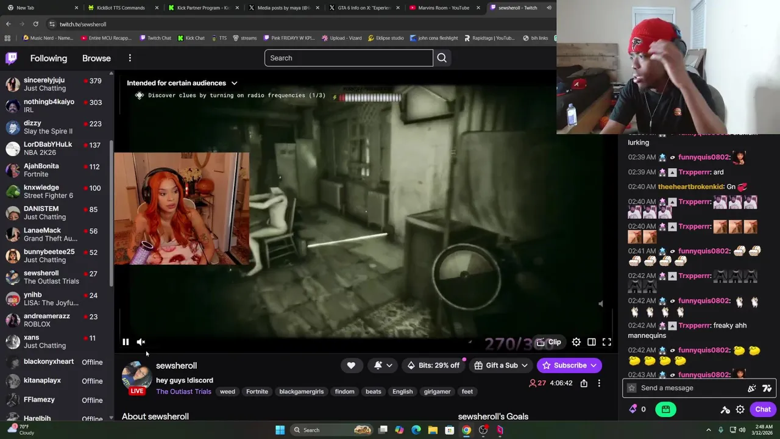Open the emote picker in chat
The image size is (780, 439).
(x=767, y=388)
